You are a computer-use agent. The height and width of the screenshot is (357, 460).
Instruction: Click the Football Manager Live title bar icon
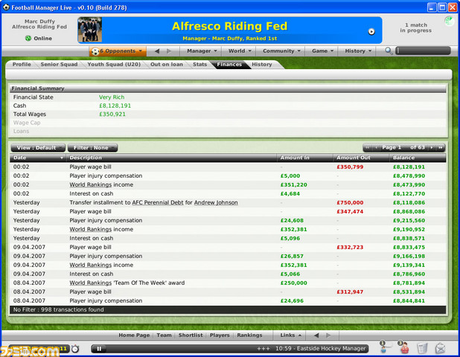pos(6,7)
